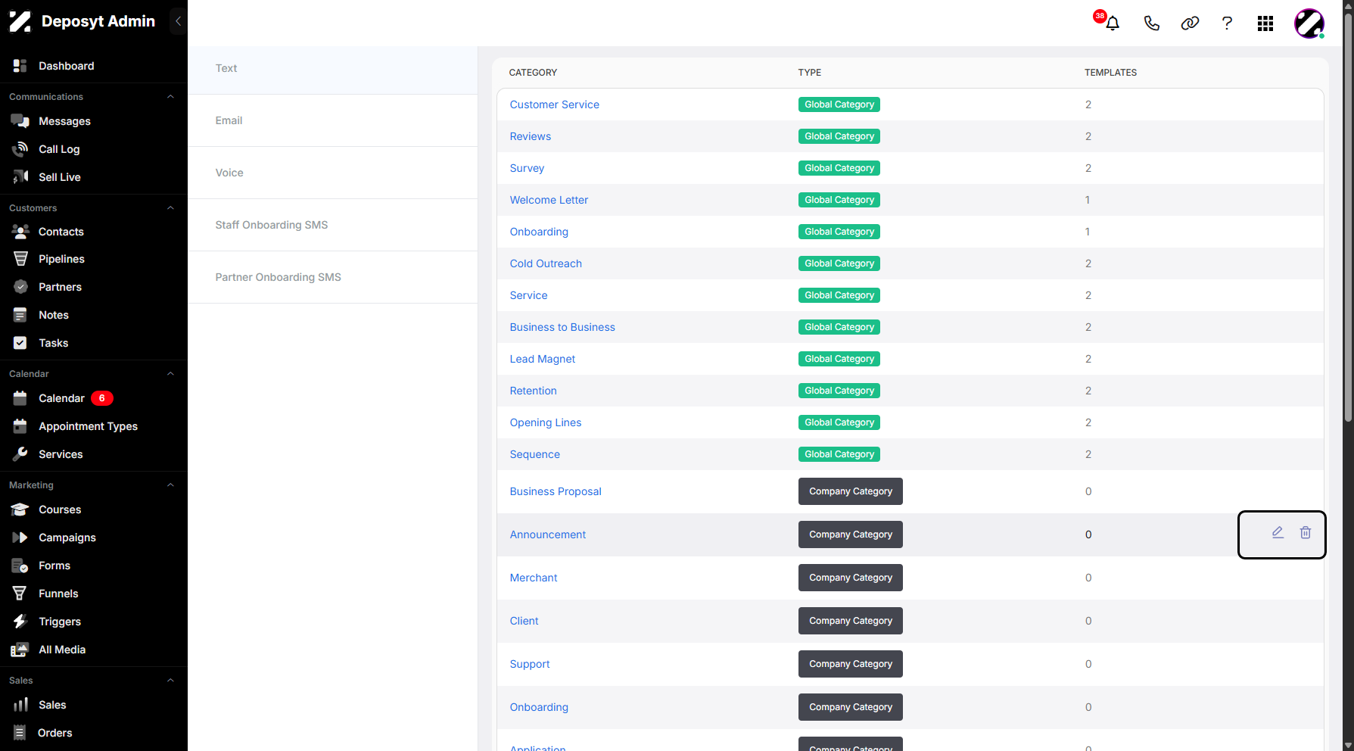This screenshot has height=751, width=1354.
Task: Open the Business Proposal category
Action: [556, 491]
